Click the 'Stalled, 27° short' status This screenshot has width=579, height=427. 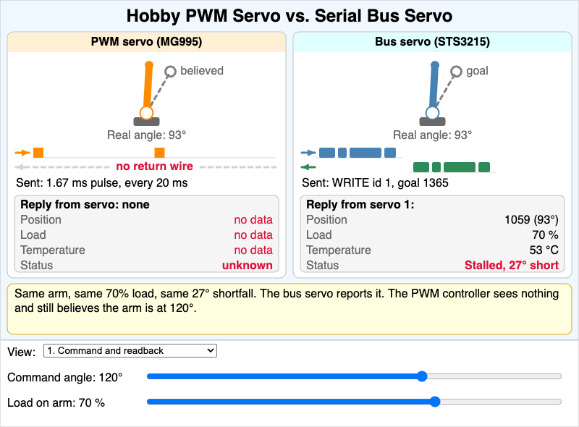tap(512, 265)
